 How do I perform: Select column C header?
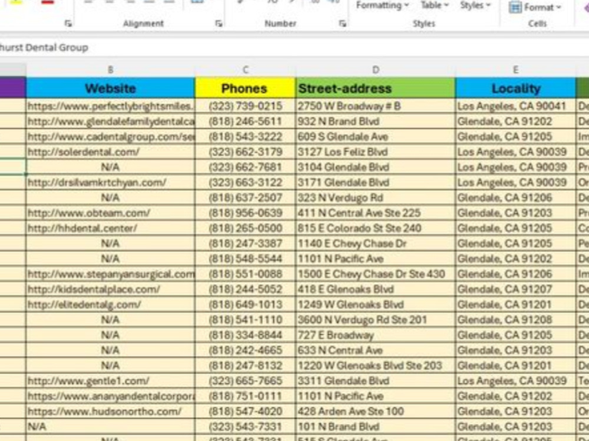[x=245, y=70]
